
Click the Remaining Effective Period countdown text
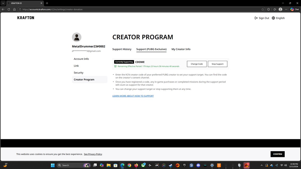tap(148, 66)
